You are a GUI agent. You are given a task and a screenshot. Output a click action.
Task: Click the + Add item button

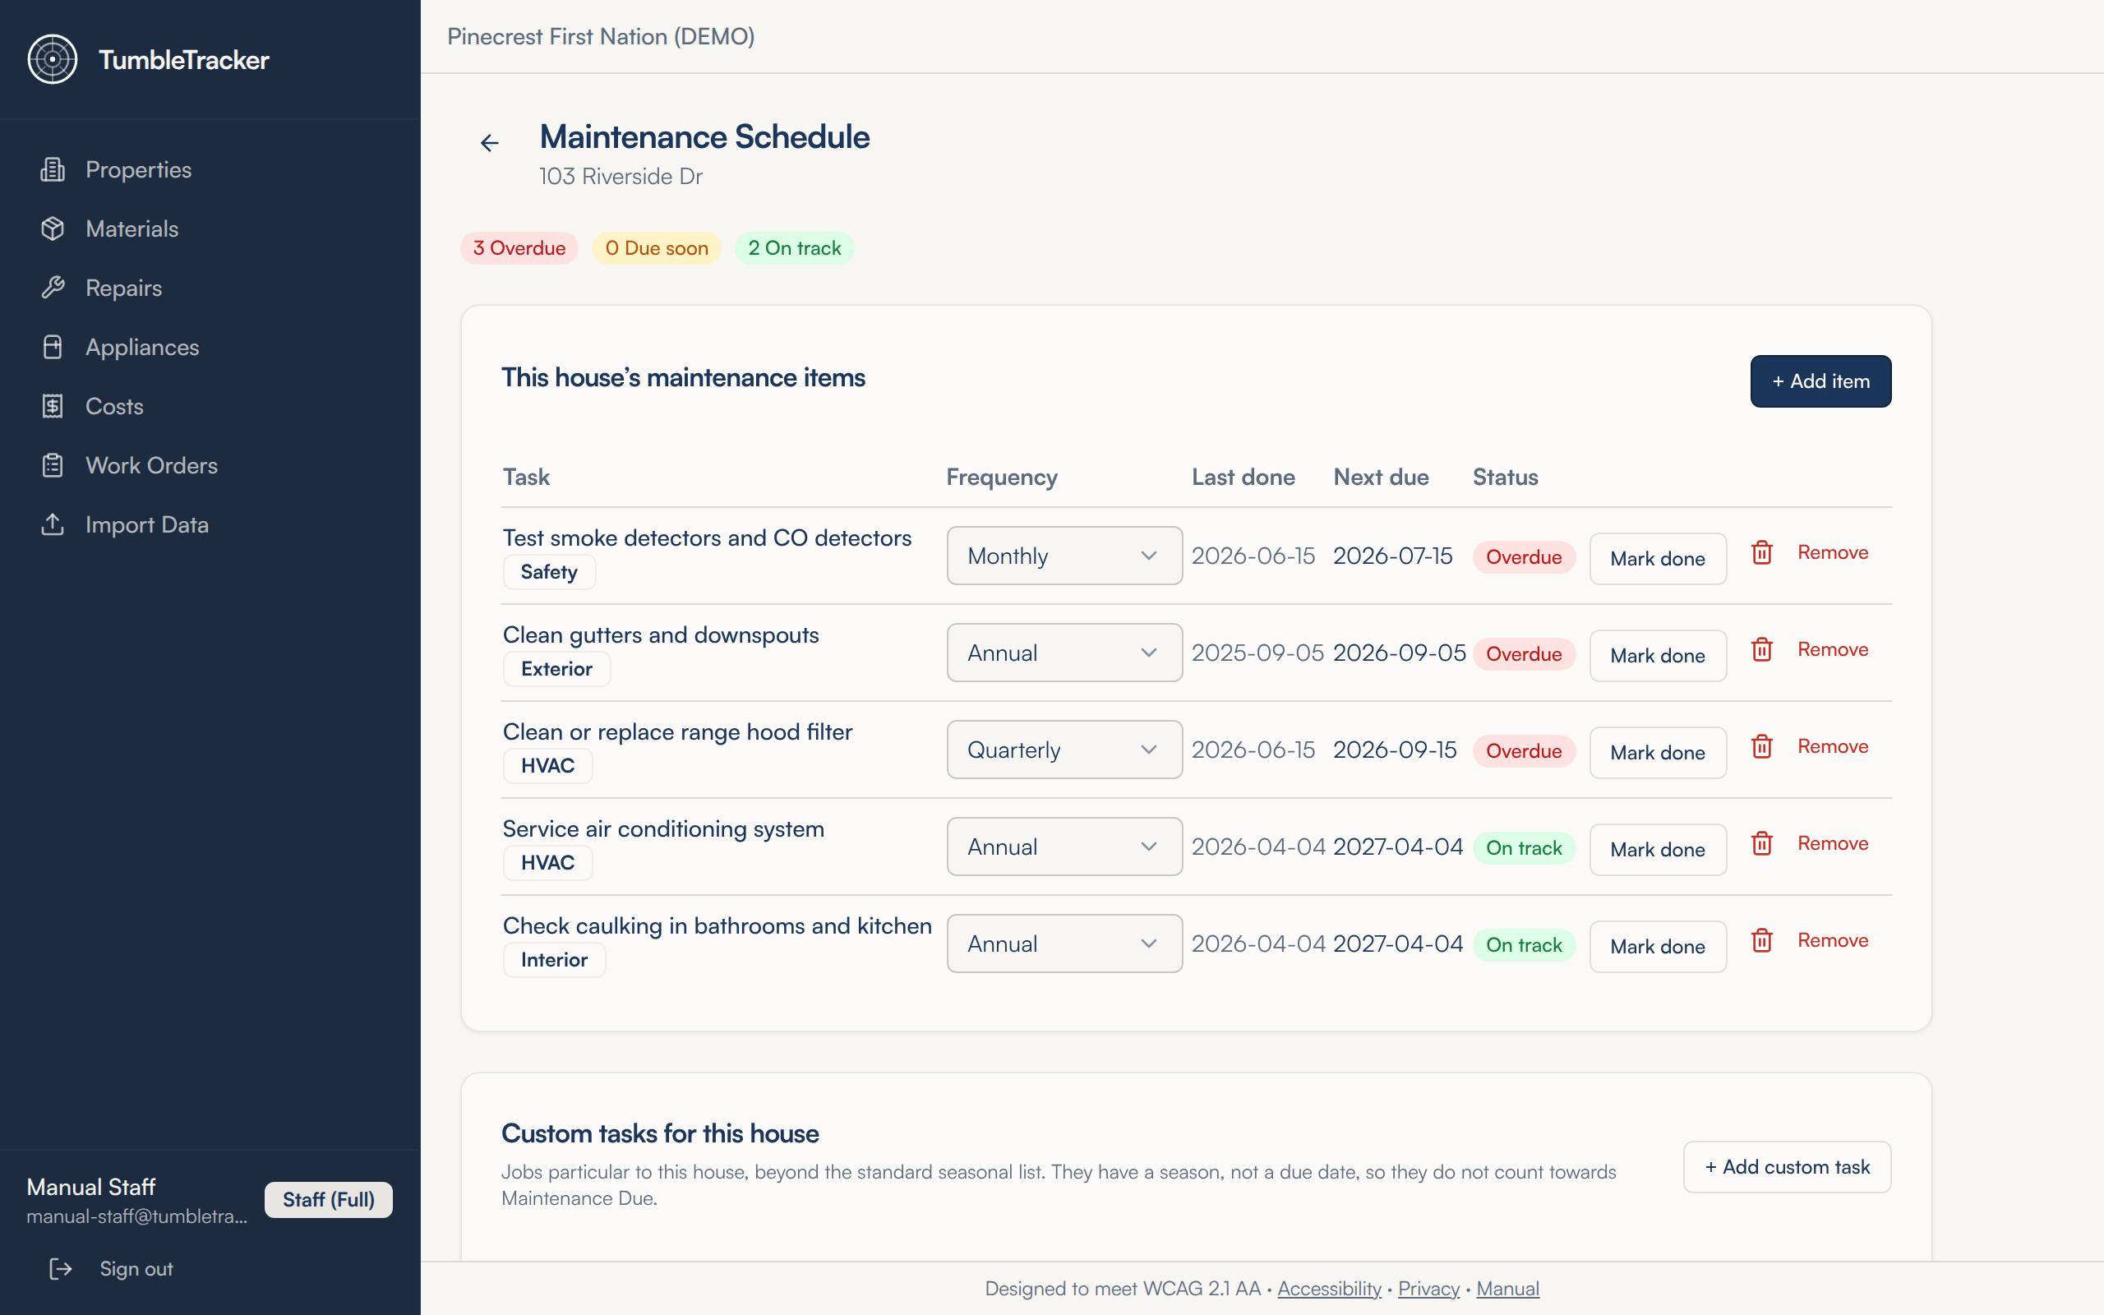(1820, 381)
